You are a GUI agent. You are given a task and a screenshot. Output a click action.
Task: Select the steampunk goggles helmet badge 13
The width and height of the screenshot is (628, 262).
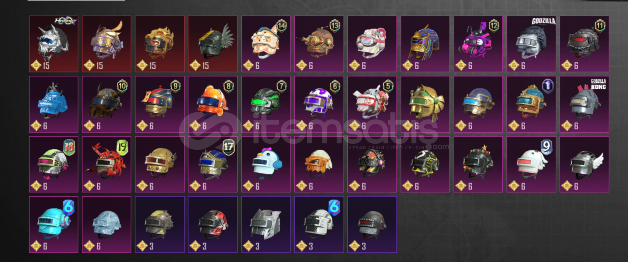(x=319, y=44)
